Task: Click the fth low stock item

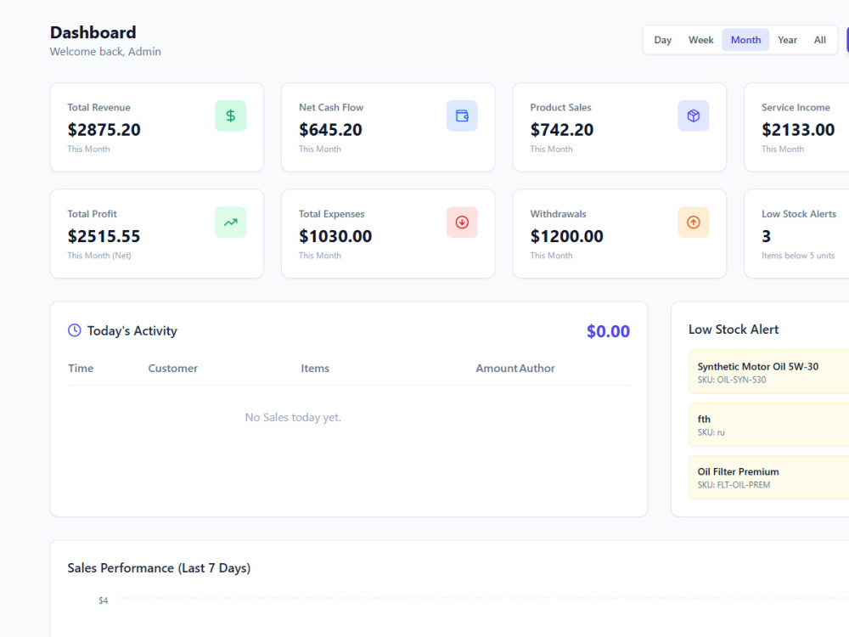Action: [x=769, y=425]
